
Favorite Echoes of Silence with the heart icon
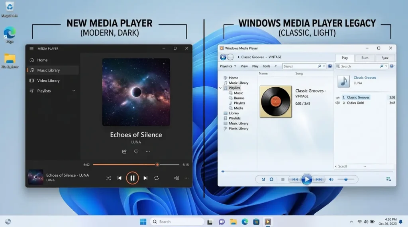tap(136, 152)
